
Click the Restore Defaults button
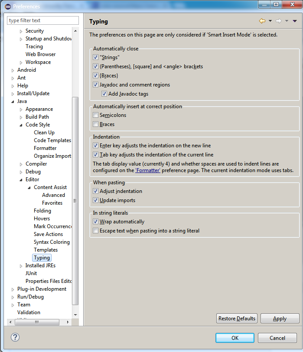(x=237, y=319)
